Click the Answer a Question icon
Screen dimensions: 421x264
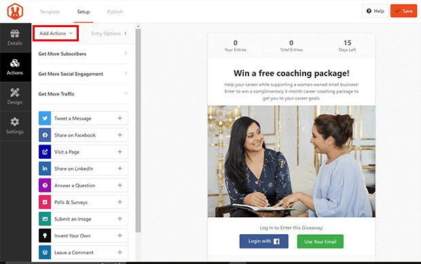click(x=45, y=185)
